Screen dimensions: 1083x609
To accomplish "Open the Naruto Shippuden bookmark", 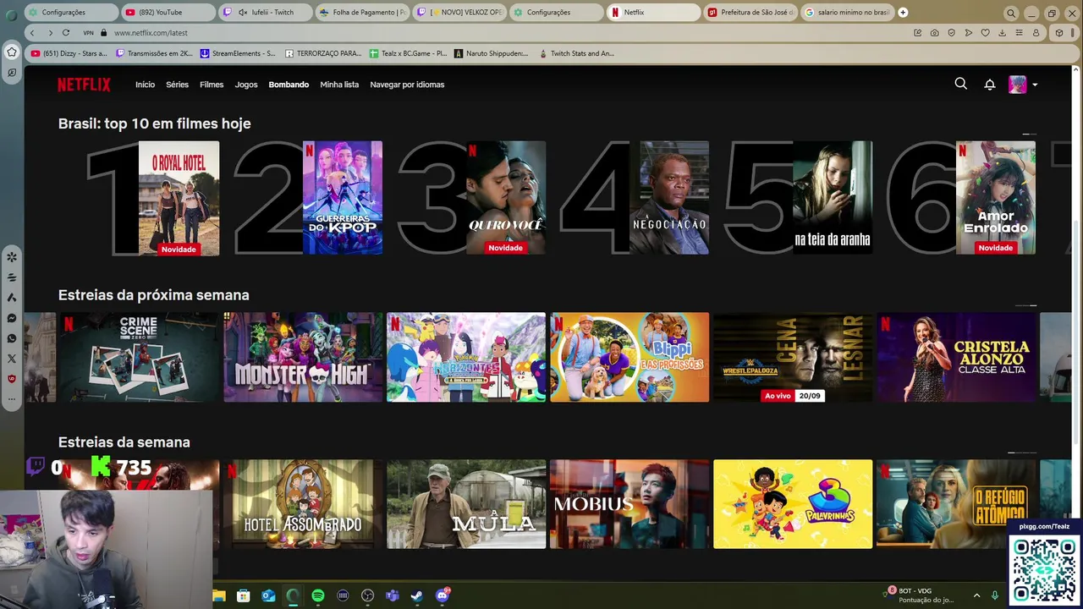I will pos(491,53).
